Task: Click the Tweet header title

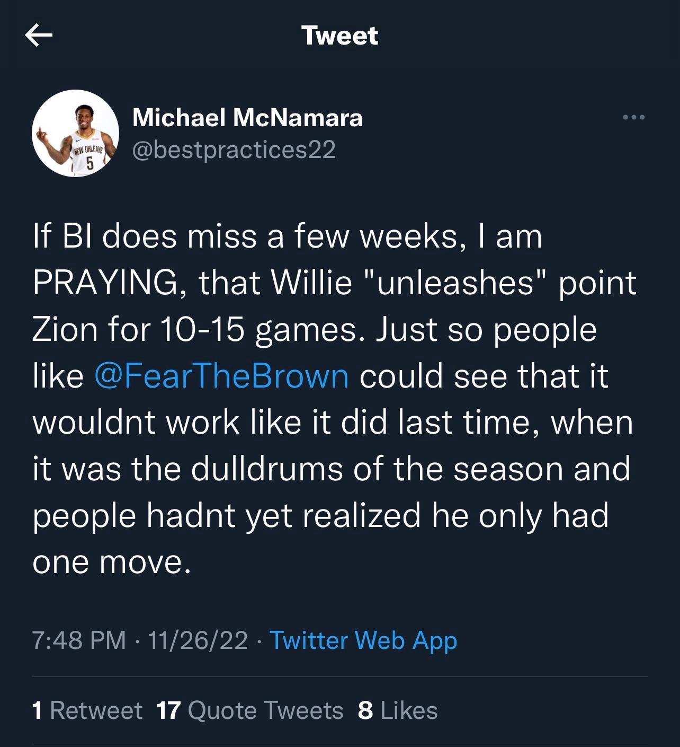Action: pos(339,36)
